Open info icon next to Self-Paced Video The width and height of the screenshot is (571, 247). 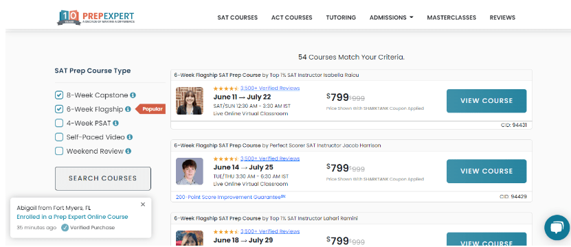(x=130, y=137)
